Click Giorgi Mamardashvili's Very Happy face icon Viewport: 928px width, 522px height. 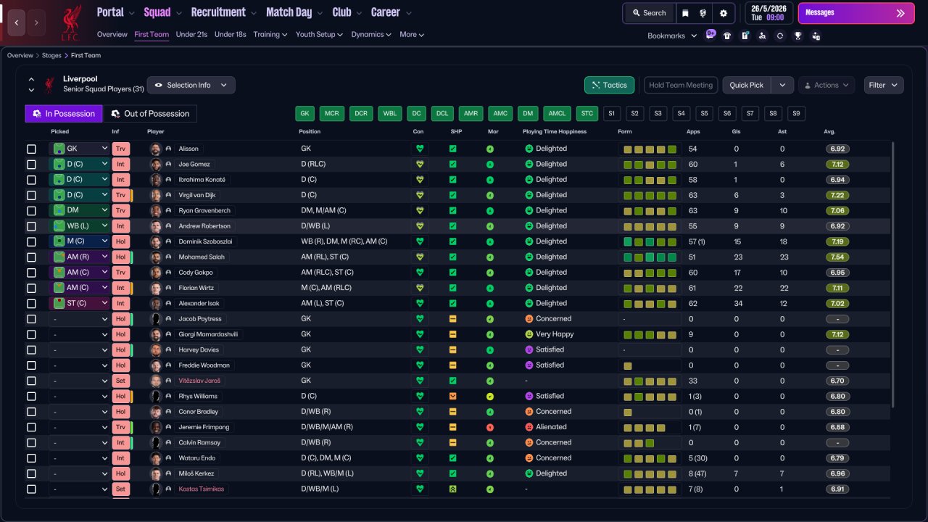pos(529,334)
